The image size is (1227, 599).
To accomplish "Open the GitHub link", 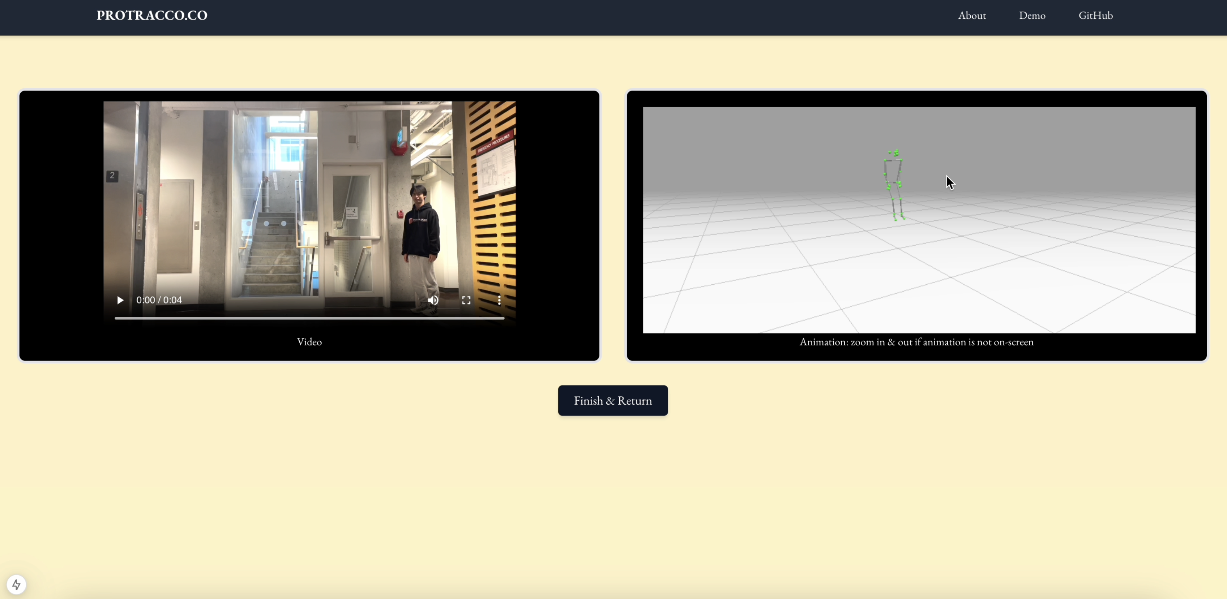I will (x=1095, y=16).
